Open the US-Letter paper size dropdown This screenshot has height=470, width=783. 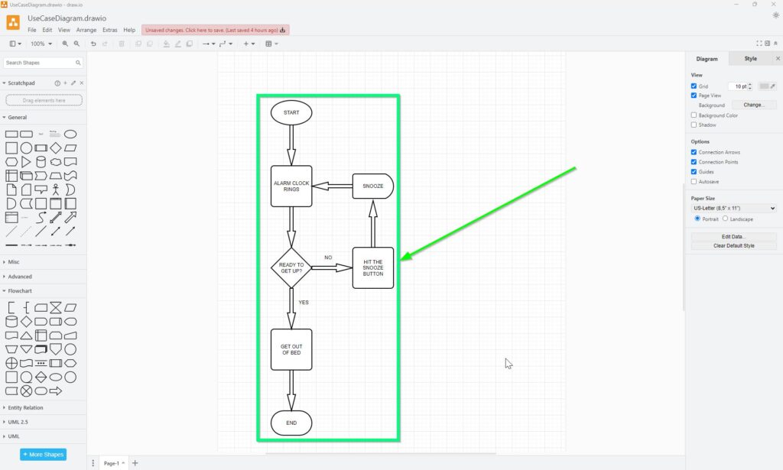coord(733,208)
